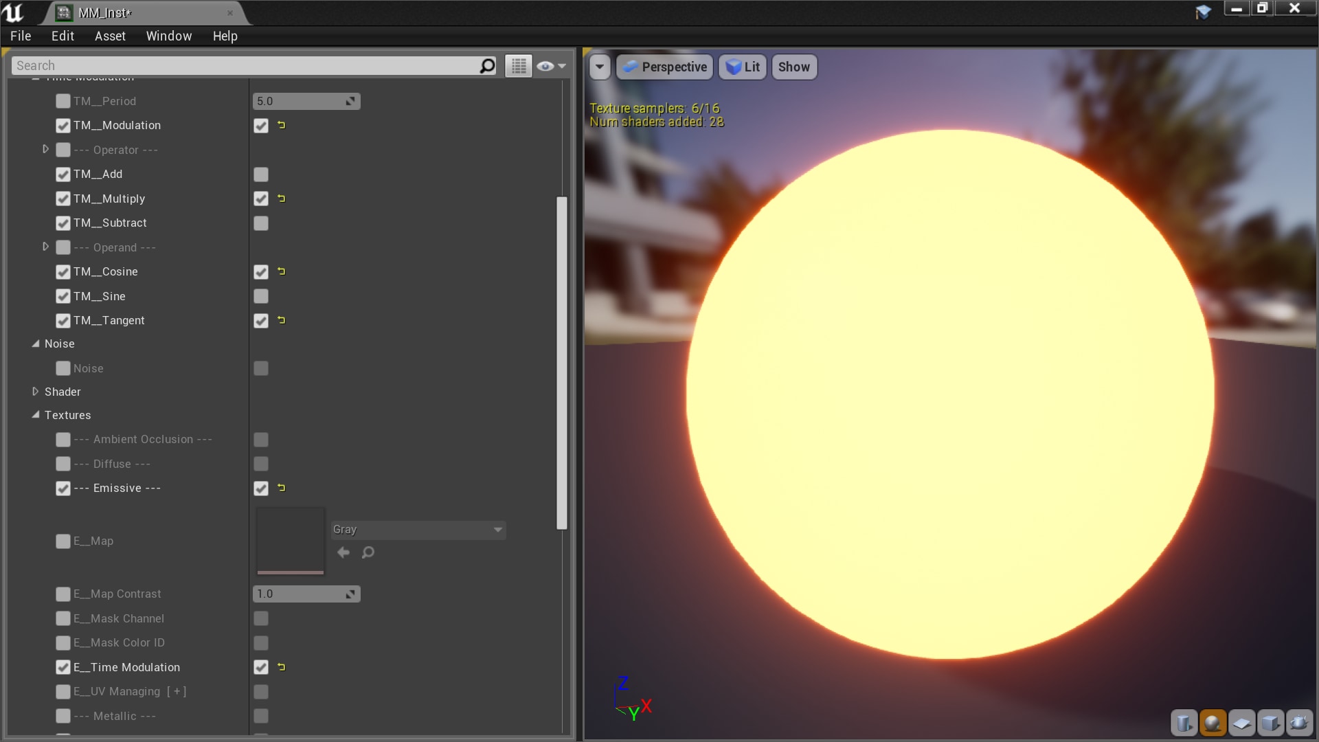This screenshot has width=1319, height=742.
Task: Set preview mesh to sphere
Action: tap(1213, 723)
